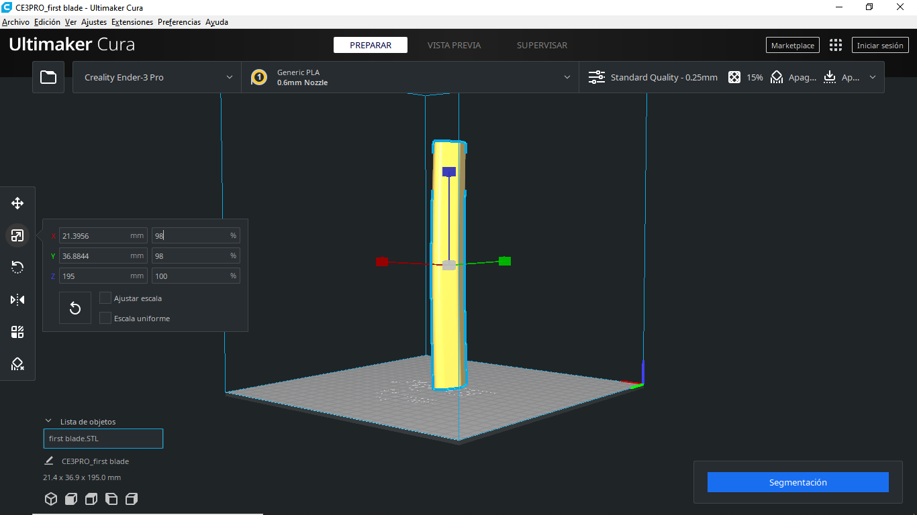The width and height of the screenshot is (917, 515).
Task: Click the infill percentage icon
Action: 734,77
